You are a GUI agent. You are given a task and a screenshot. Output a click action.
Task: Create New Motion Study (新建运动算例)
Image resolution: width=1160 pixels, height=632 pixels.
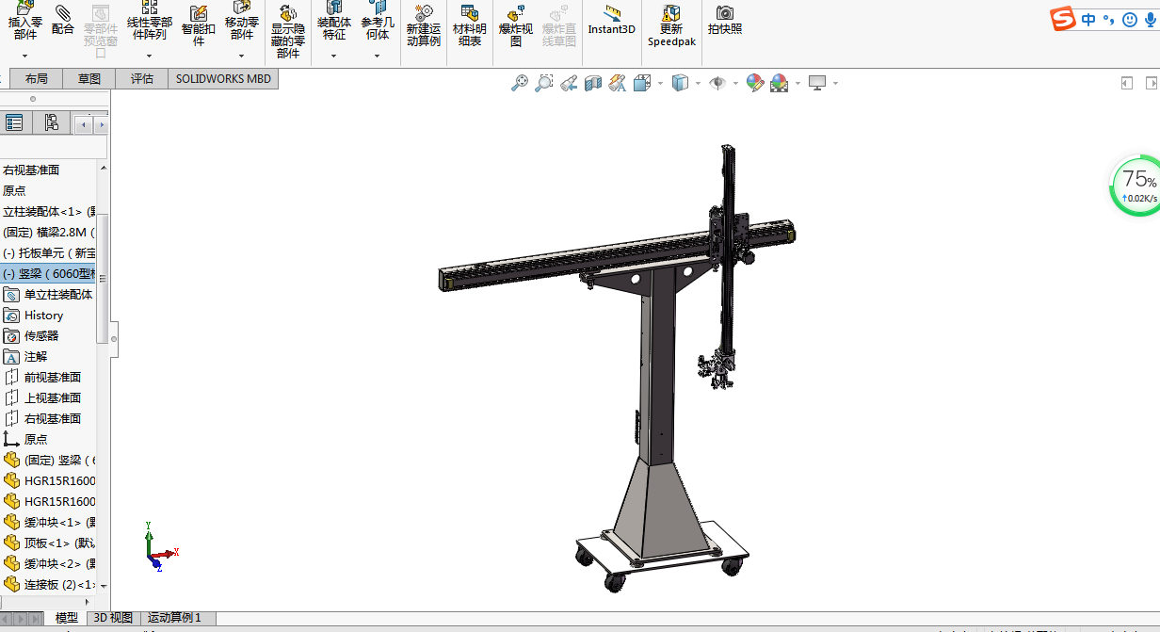click(424, 24)
